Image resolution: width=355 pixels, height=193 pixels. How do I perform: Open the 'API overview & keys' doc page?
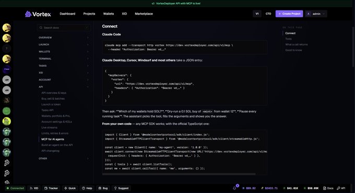pyautogui.click(x=54, y=93)
